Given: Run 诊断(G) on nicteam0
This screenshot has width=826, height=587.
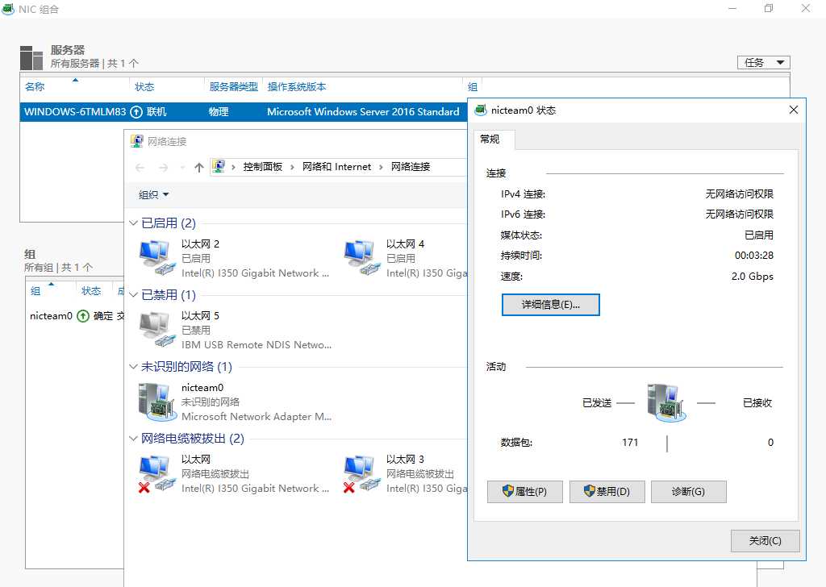Looking at the screenshot, I should pos(689,492).
